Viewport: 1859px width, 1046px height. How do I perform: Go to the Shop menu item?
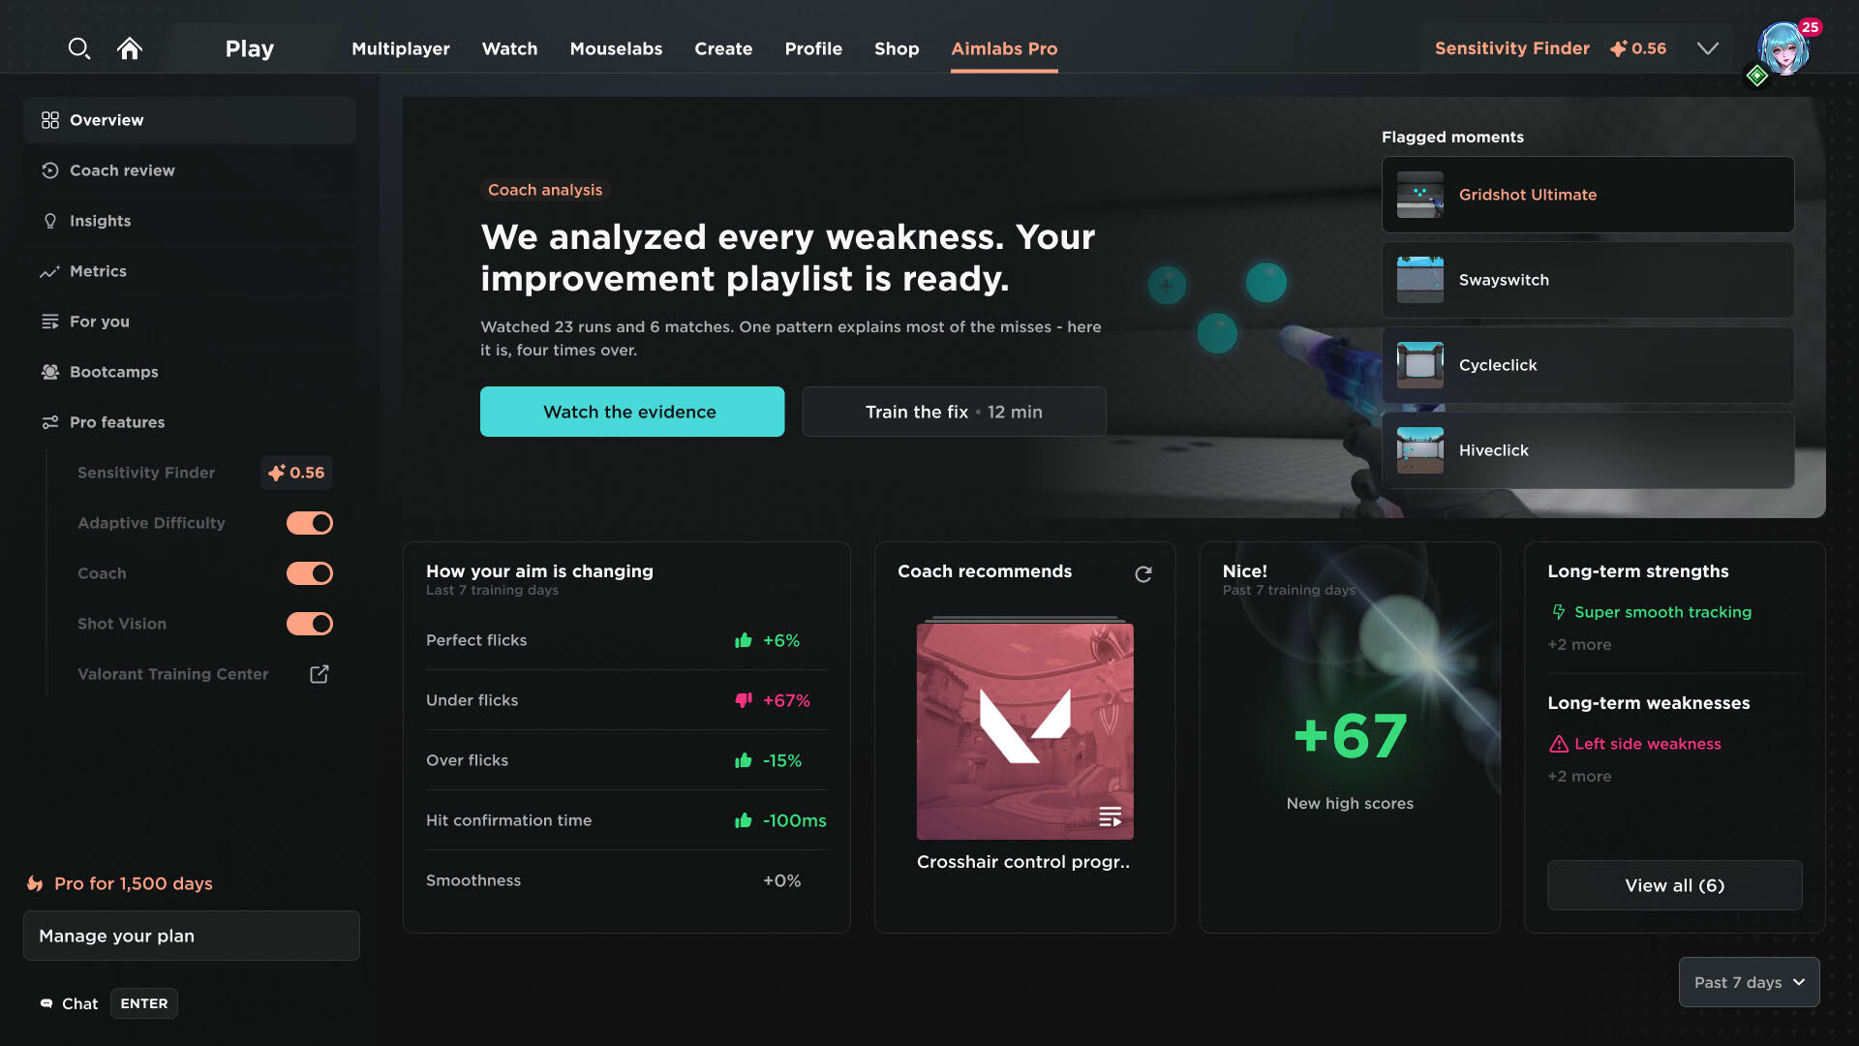pyautogui.click(x=897, y=48)
